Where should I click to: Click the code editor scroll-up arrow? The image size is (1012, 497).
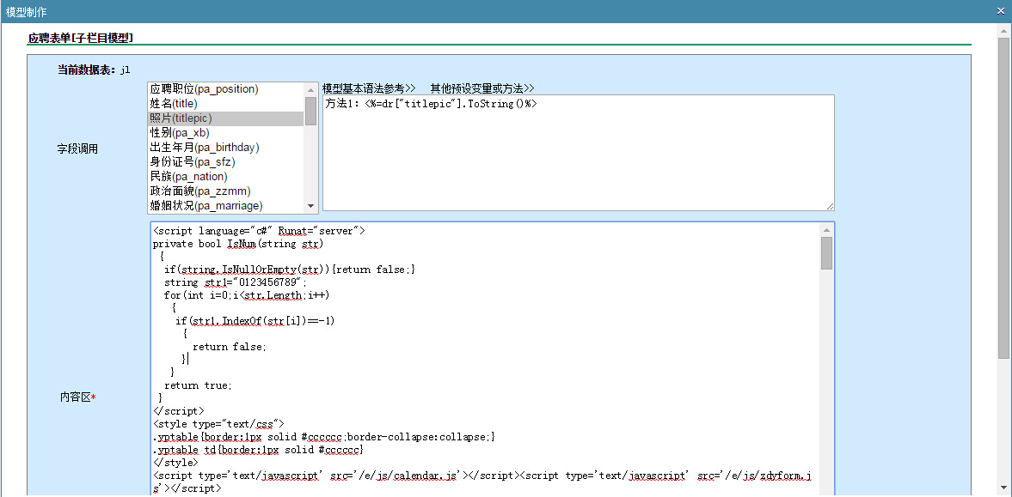pos(826,230)
